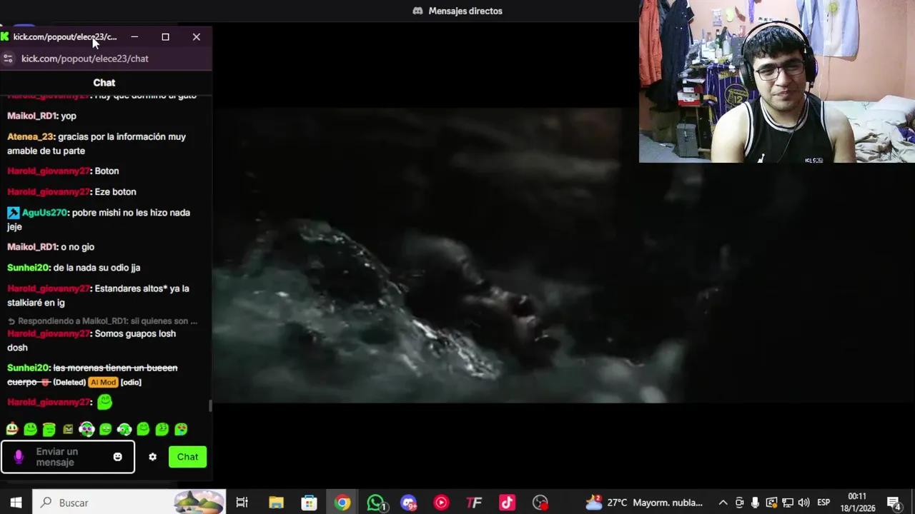Show hidden tray icons chevron
This screenshot has width=915, height=514.
coord(723,503)
